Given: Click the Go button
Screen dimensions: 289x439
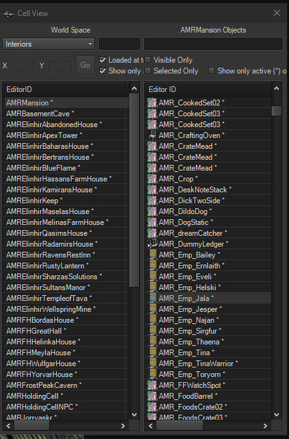Looking at the screenshot, I should click(x=85, y=65).
